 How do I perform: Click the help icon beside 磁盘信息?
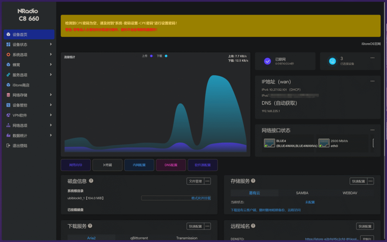coord(91,181)
